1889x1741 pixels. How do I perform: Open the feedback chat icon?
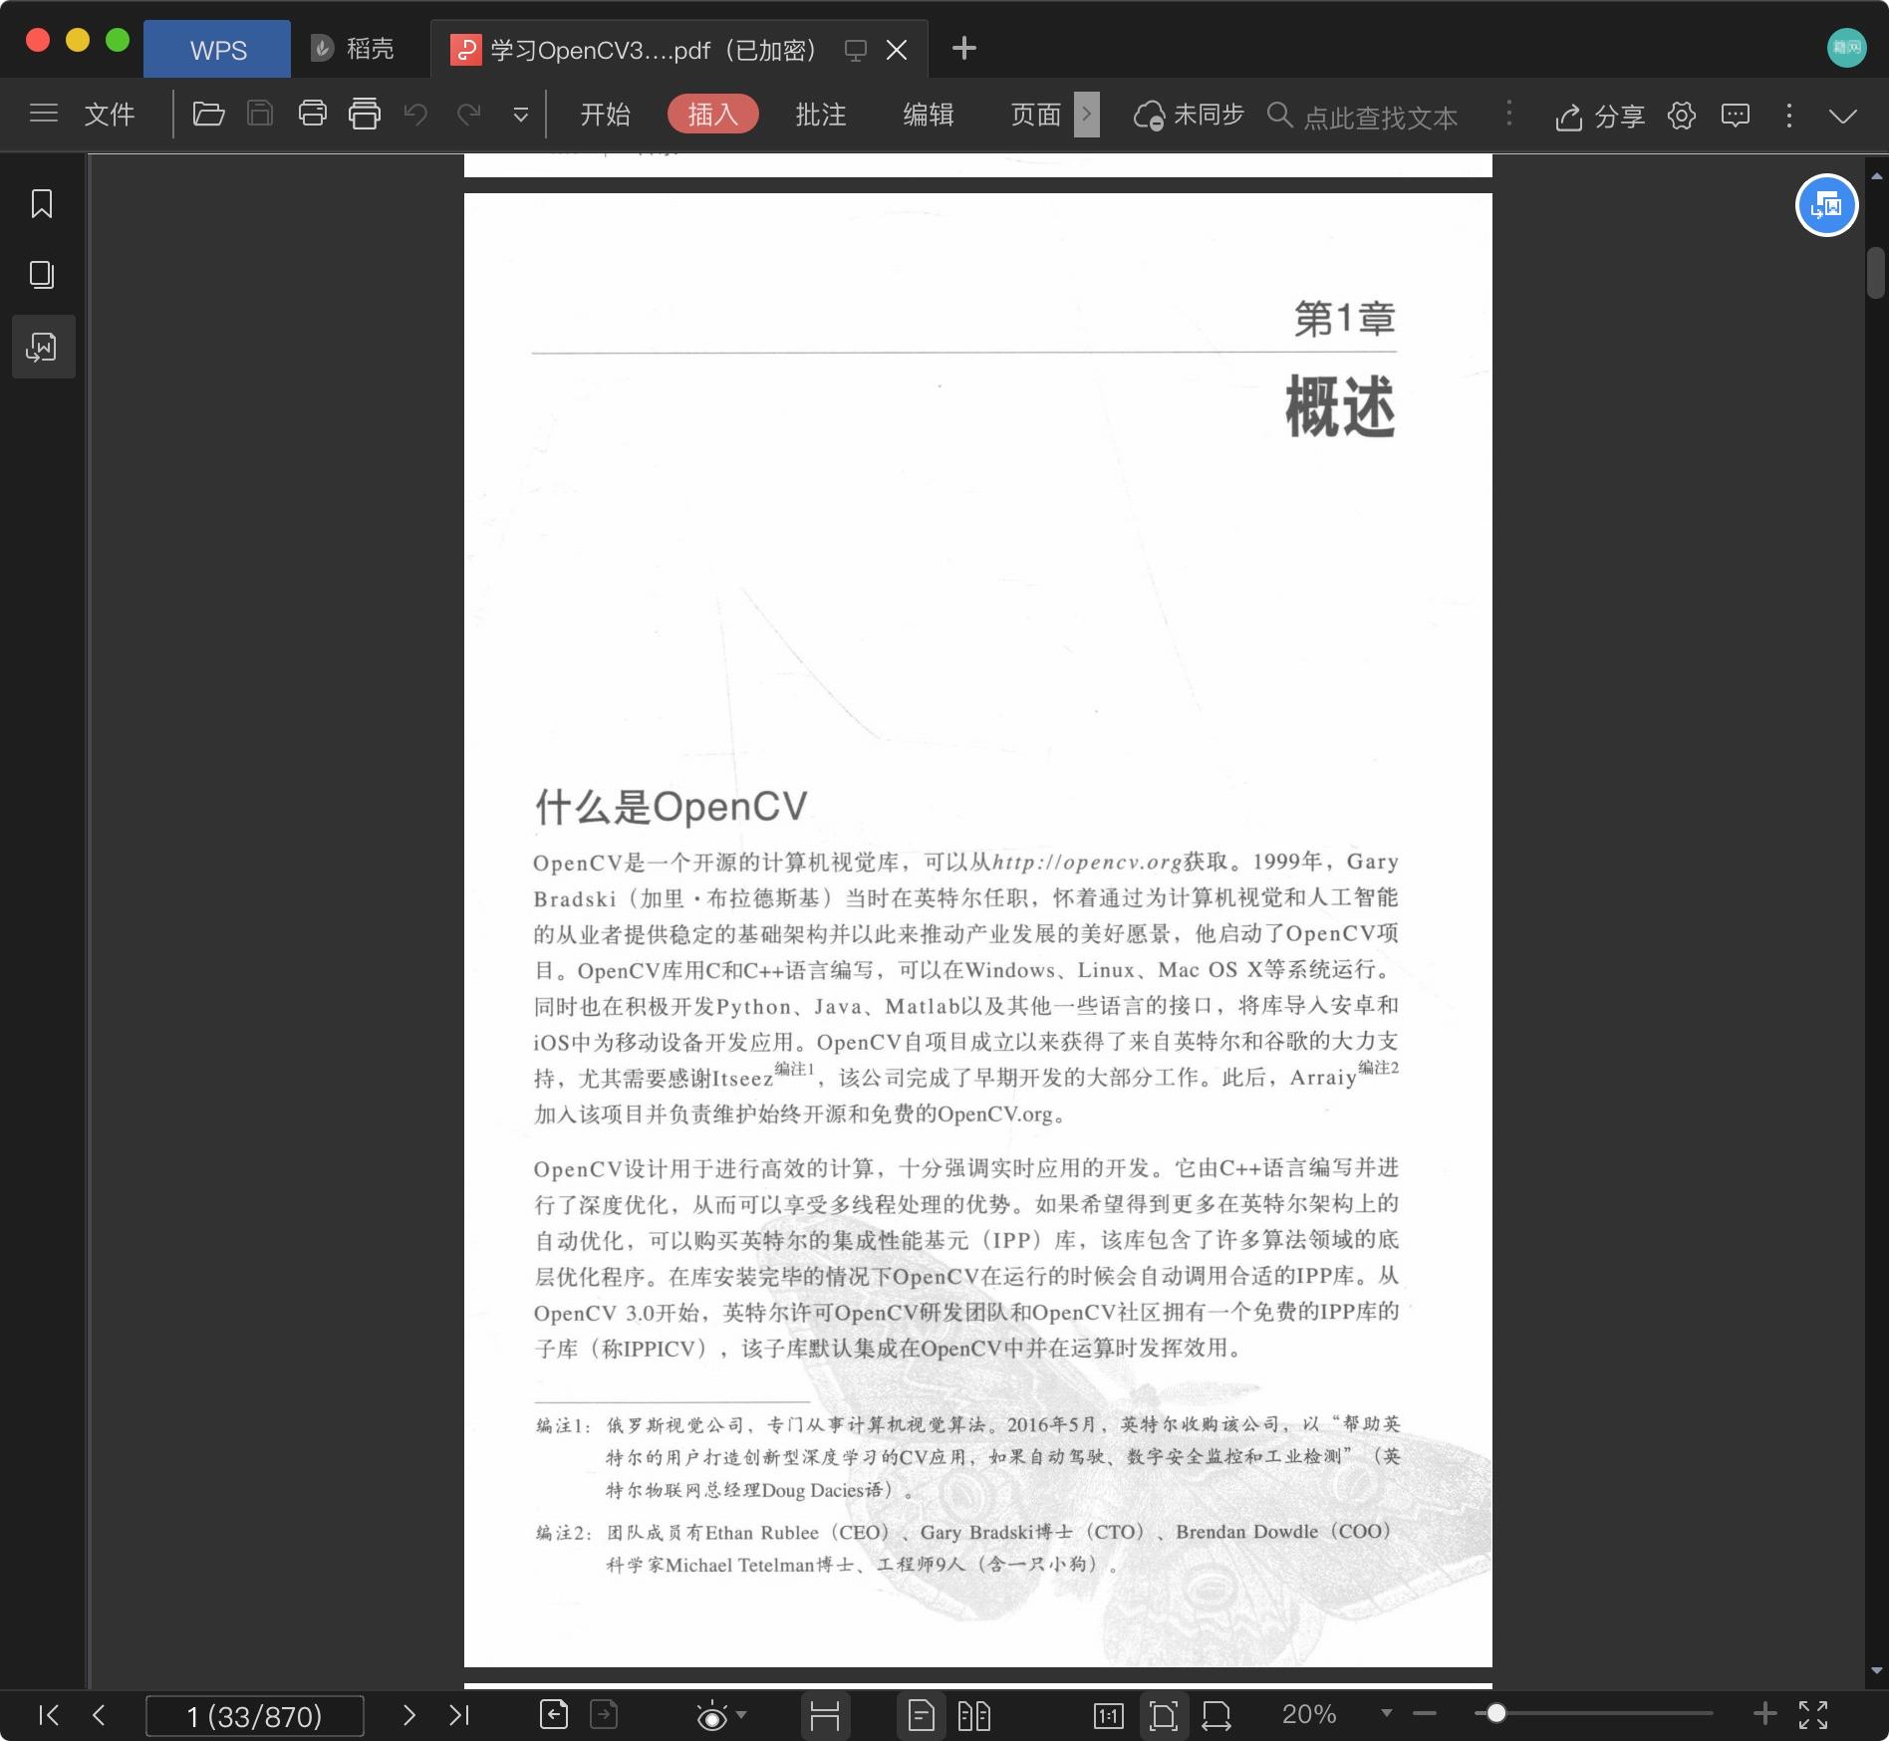pos(1736,116)
